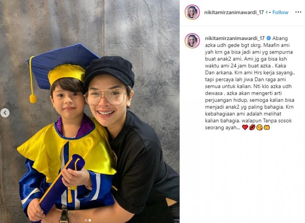The image size is (305, 223).
Task: Click the kissing face emoji
Action: pyautogui.click(x=259, y=127)
